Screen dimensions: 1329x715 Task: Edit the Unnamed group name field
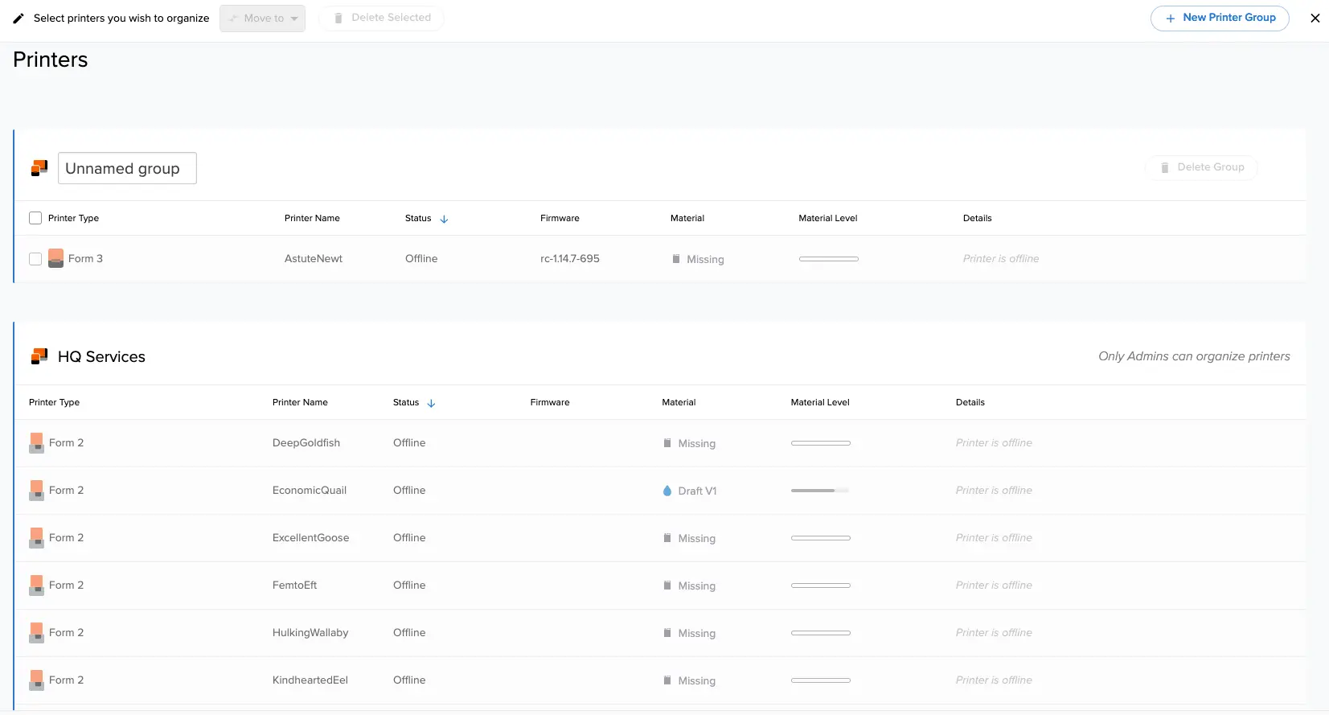tap(127, 168)
